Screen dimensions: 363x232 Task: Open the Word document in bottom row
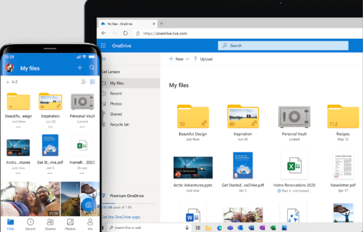(193, 213)
